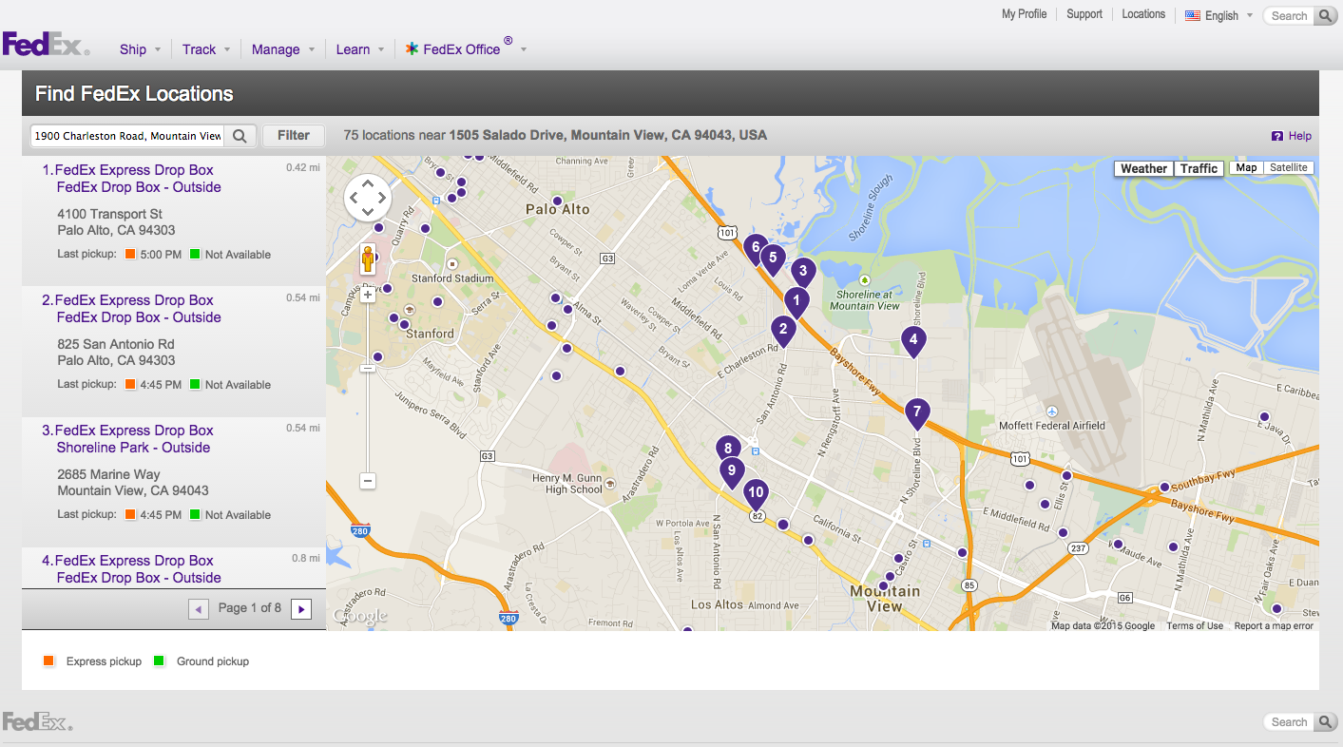
Task: Toggle the Weather map overlay
Action: [x=1143, y=168]
